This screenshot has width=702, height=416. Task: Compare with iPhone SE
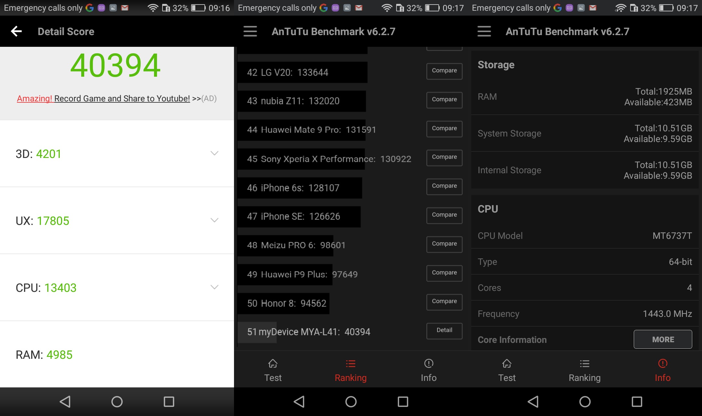click(x=444, y=215)
